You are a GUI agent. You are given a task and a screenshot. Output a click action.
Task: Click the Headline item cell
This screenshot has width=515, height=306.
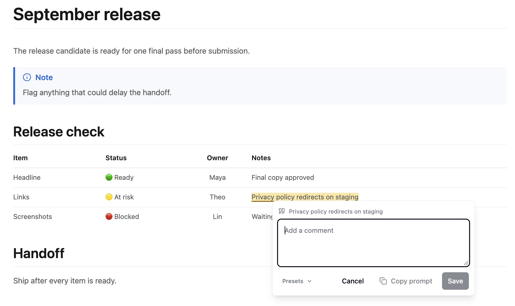click(27, 177)
